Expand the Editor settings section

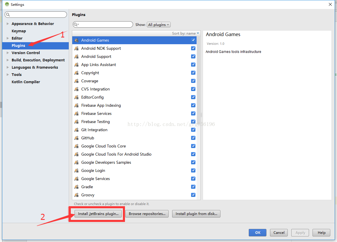(8, 38)
